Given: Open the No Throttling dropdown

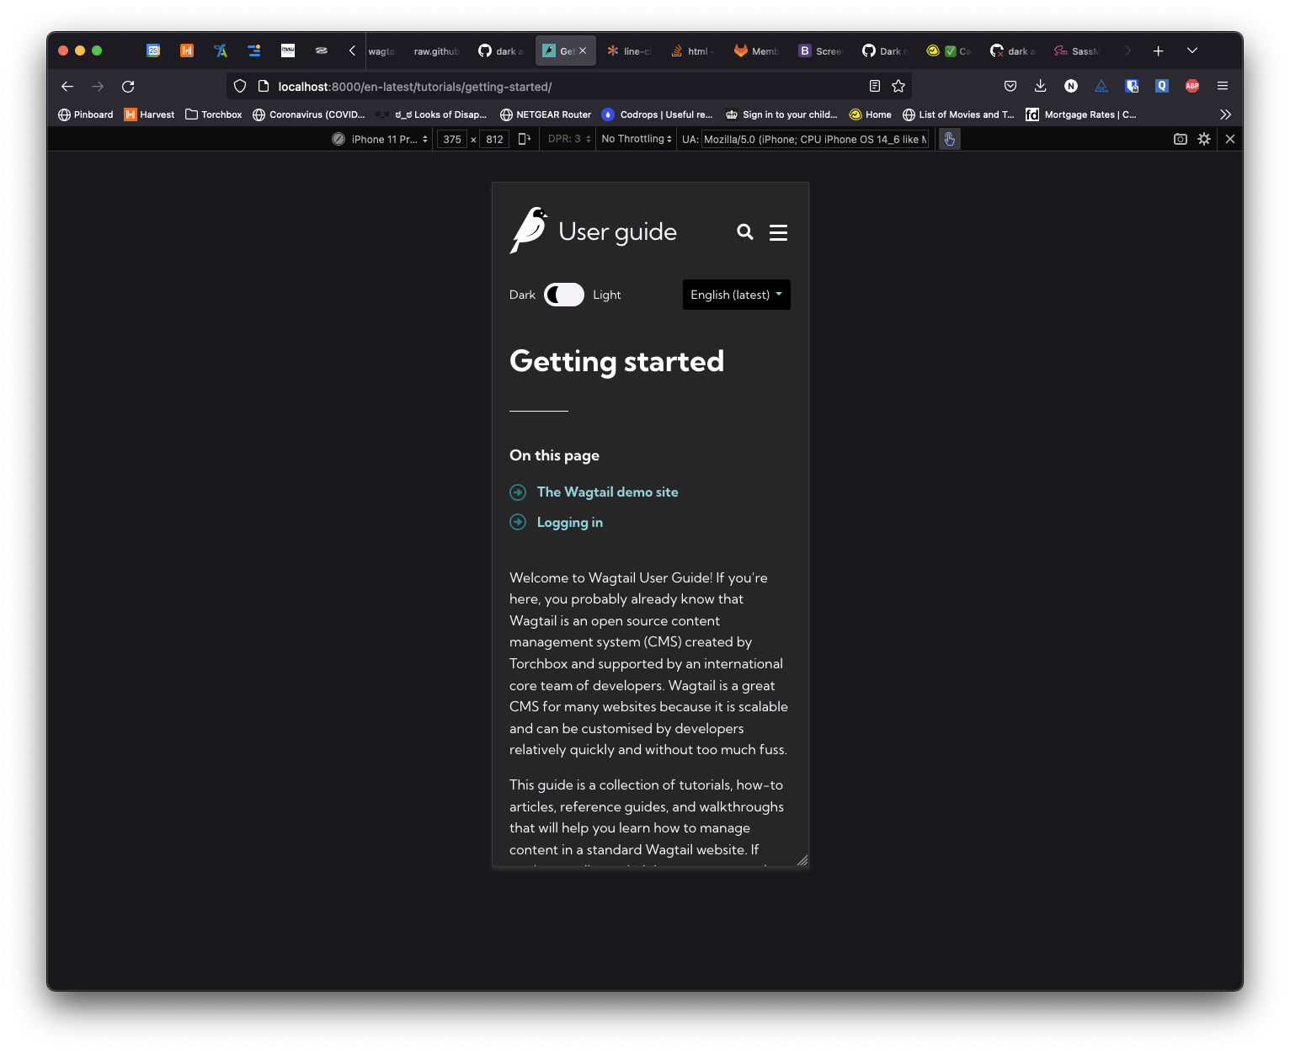Looking at the screenshot, I should click(637, 139).
